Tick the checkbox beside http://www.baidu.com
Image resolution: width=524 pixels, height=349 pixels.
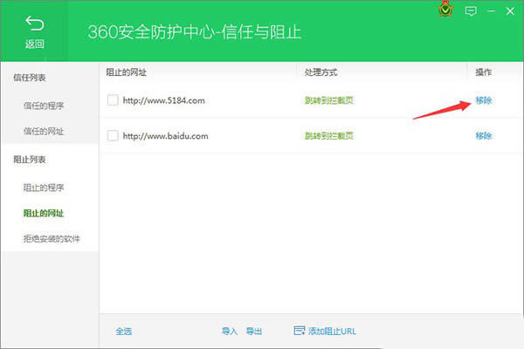coord(112,135)
